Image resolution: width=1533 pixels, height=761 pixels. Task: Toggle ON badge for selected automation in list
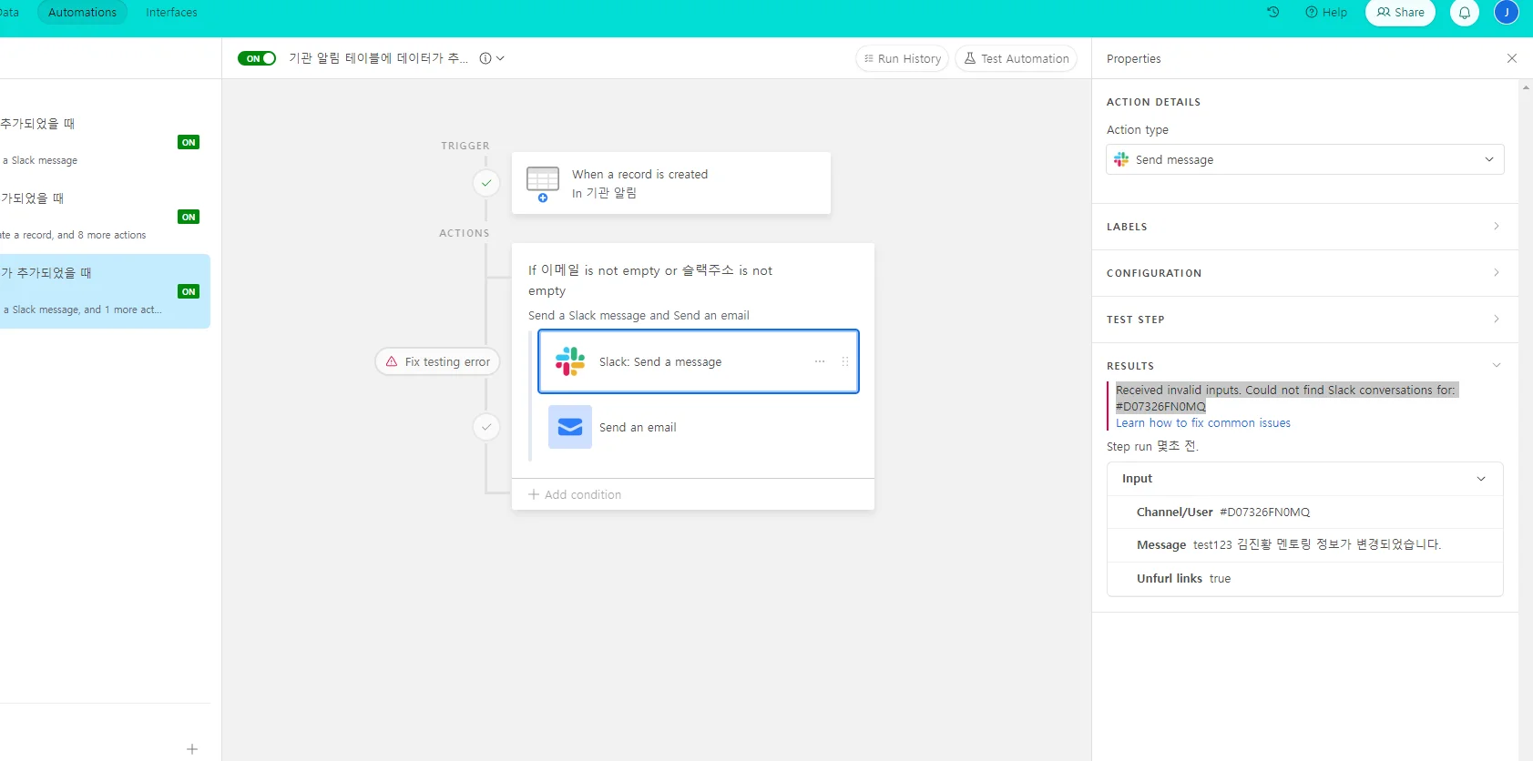(189, 291)
